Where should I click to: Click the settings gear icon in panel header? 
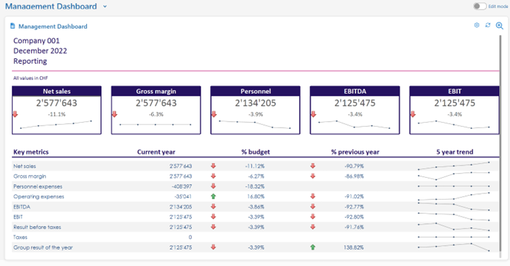pos(477,25)
